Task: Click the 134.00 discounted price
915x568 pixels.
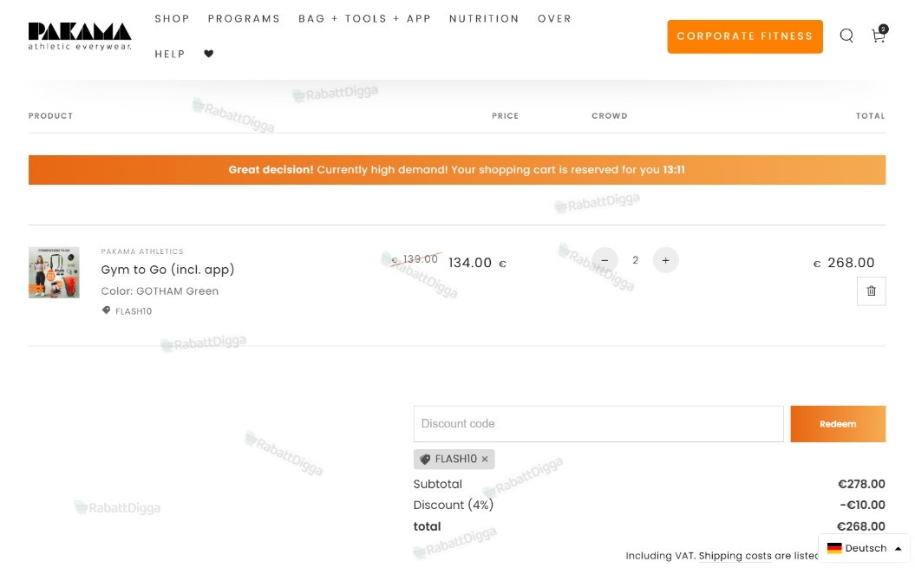Action: tap(477, 263)
